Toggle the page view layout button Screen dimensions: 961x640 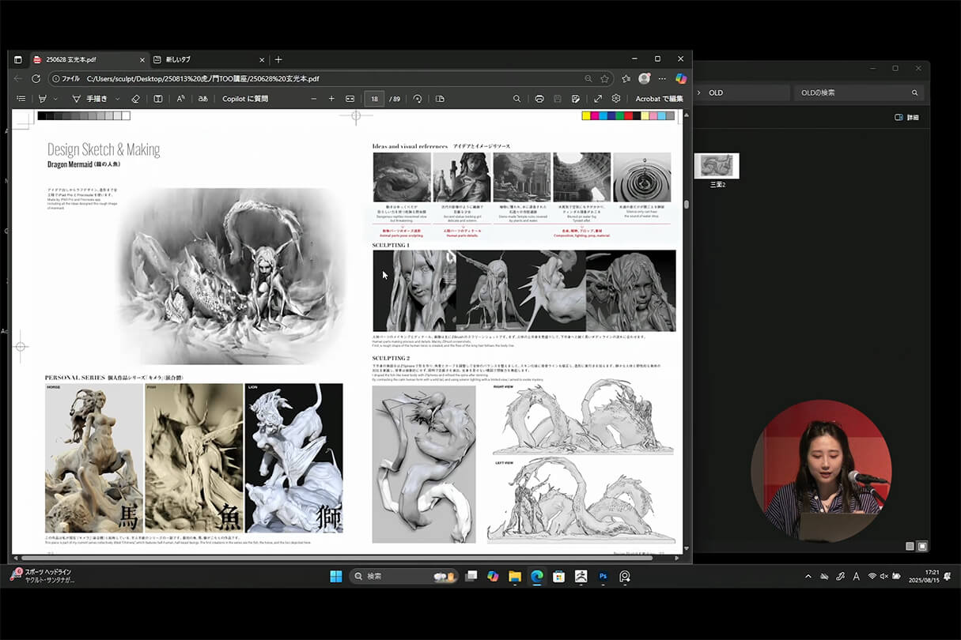pos(440,99)
